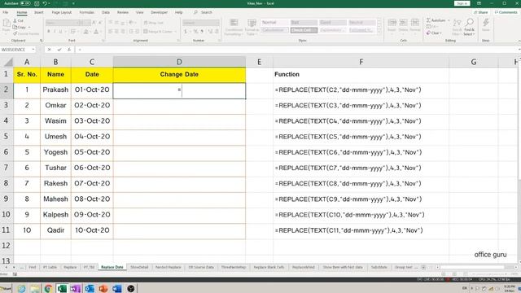
Task: Switch to the Formulas ribbon tab
Action: pos(86,12)
